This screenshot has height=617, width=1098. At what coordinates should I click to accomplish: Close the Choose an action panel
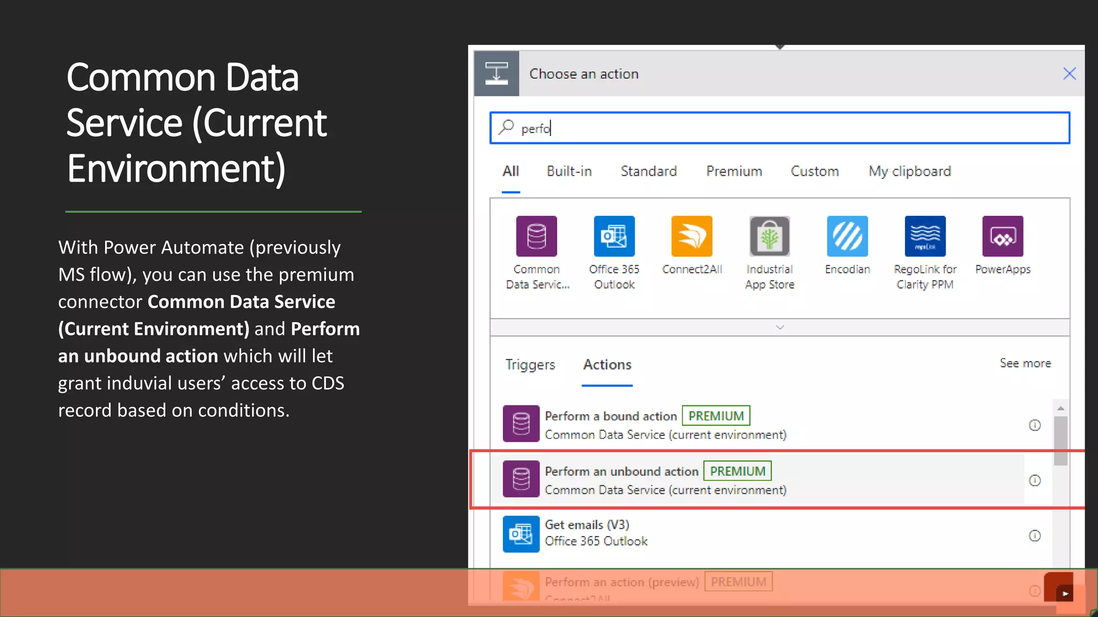[x=1069, y=73]
